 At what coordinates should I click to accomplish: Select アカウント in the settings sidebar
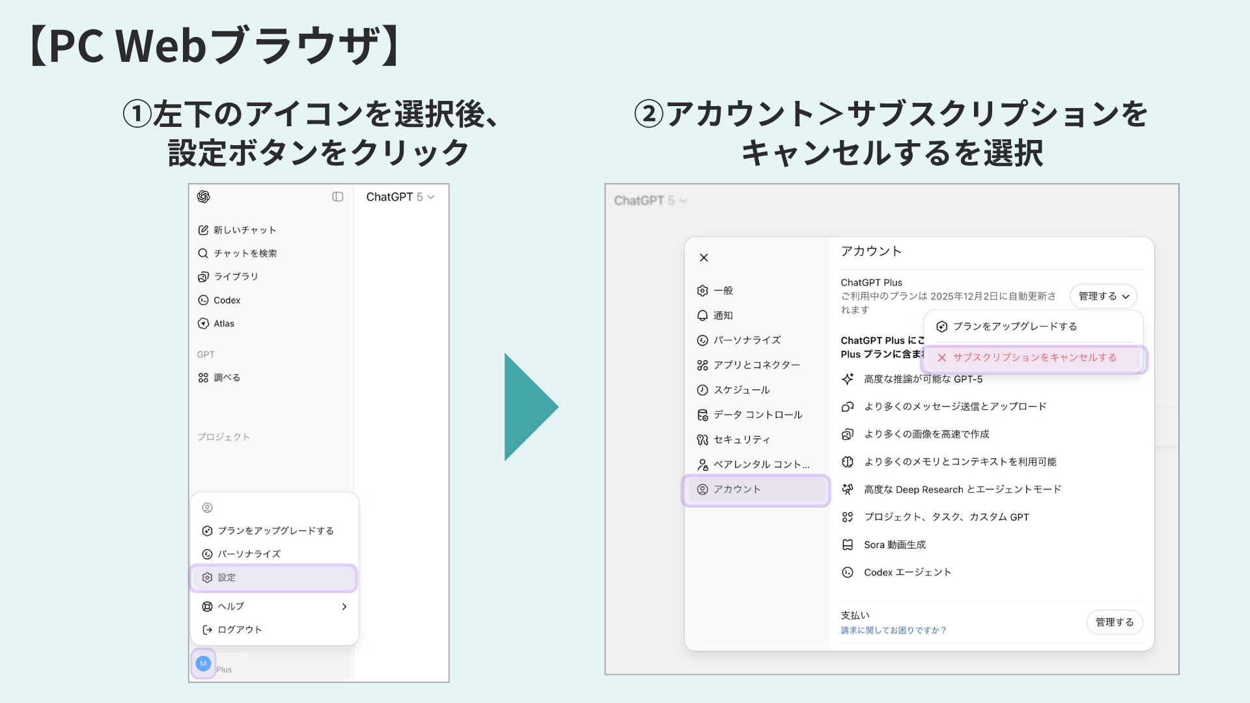pyautogui.click(x=738, y=489)
